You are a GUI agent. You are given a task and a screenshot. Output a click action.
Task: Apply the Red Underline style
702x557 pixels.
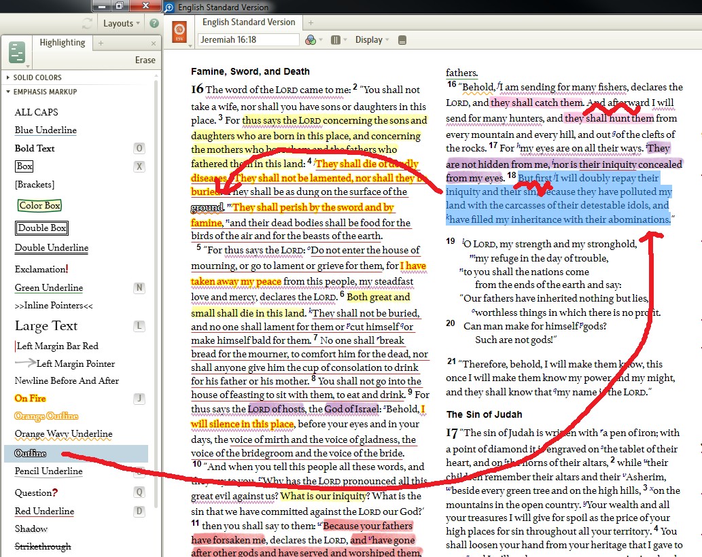[x=44, y=511]
